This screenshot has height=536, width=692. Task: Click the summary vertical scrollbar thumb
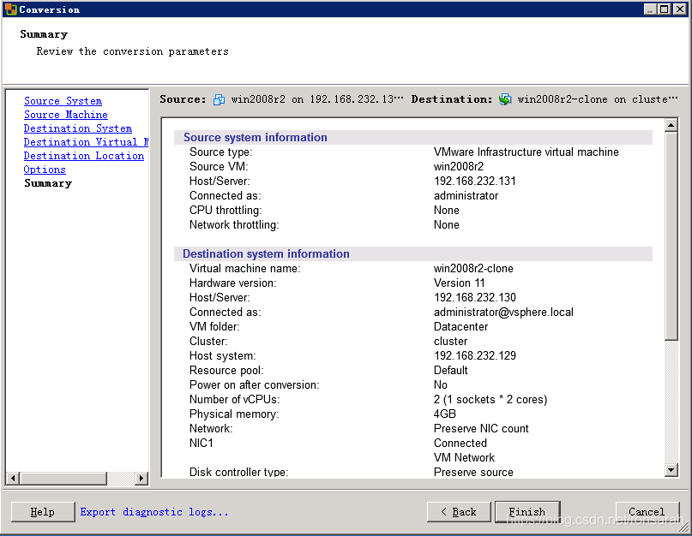[671, 235]
